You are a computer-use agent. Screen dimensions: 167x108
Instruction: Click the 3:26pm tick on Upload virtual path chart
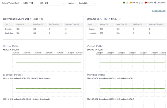pos(163,53)
